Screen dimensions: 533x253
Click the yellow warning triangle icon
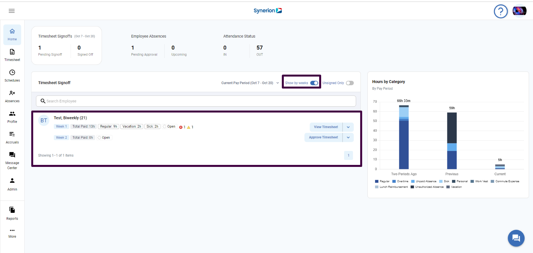tap(189, 127)
